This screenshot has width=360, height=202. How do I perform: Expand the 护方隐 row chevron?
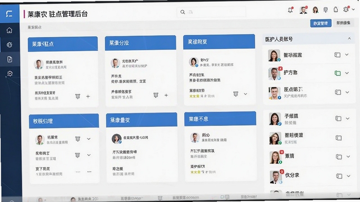pos(347,73)
